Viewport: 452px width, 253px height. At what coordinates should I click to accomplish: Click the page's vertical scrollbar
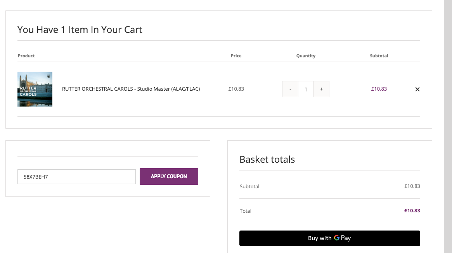pos(448,126)
